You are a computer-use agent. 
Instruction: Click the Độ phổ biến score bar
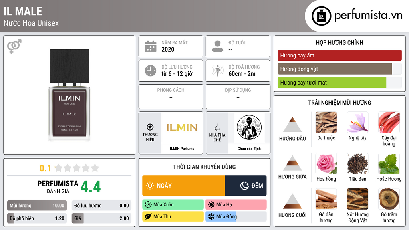37,218
